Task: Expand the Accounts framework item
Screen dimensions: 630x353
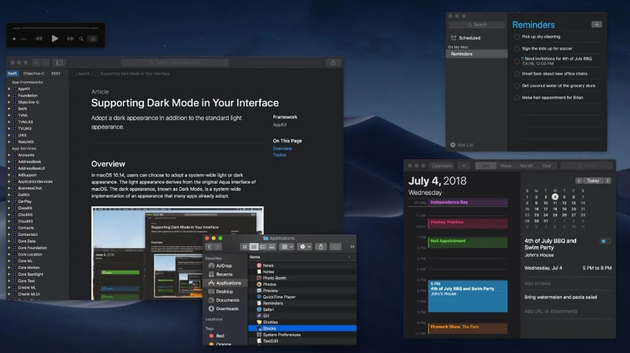Action: [10, 155]
